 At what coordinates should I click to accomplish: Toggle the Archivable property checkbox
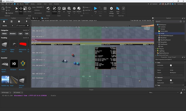pos(171,65)
